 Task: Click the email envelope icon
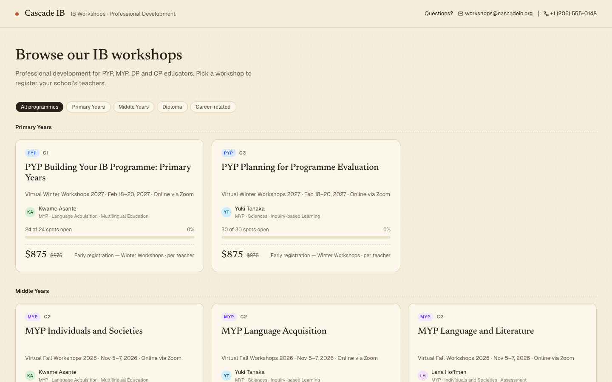(x=461, y=14)
